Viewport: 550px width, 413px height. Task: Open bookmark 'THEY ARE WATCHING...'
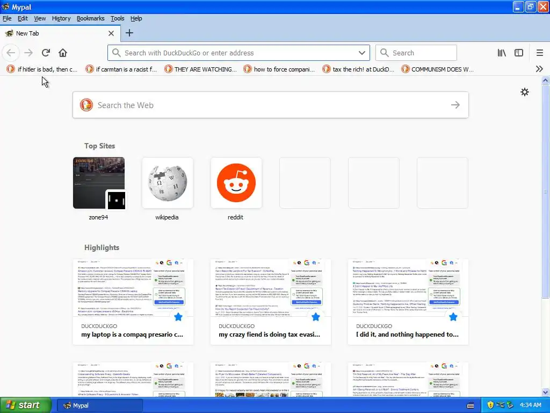[201, 69]
